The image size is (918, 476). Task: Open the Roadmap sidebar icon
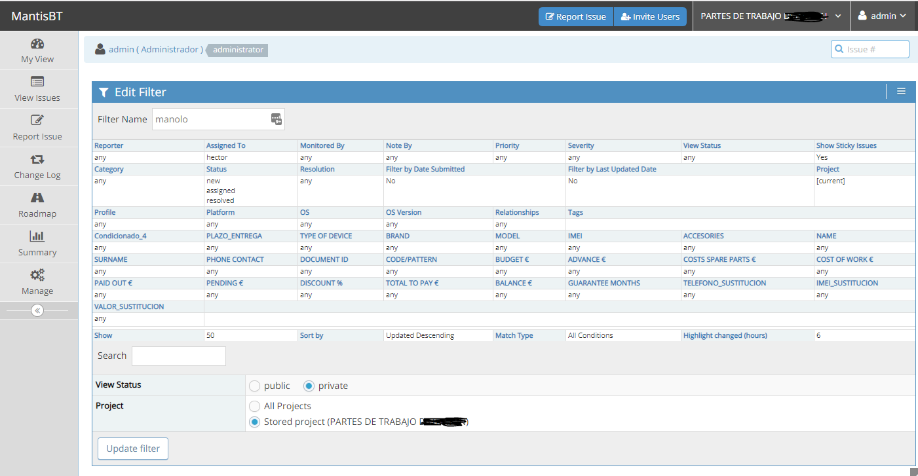(x=37, y=198)
